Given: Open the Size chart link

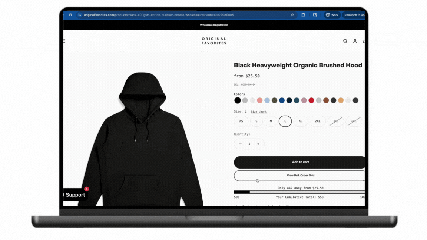Looking at the screenshot, I should [x=258, y=111].
